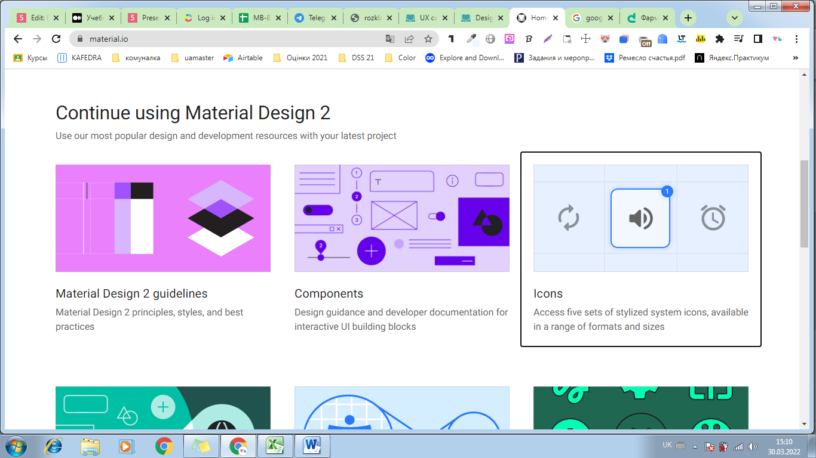This screenshot has height=458, width=816.
Task: Click the pink Material Design 2 guidelines image
Action: [163, 218]
